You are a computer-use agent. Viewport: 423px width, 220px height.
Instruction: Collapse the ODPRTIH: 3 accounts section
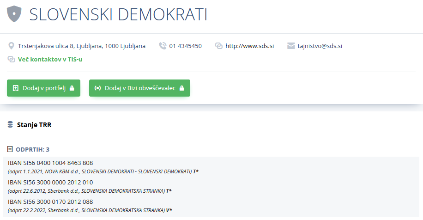pos(32,149)
